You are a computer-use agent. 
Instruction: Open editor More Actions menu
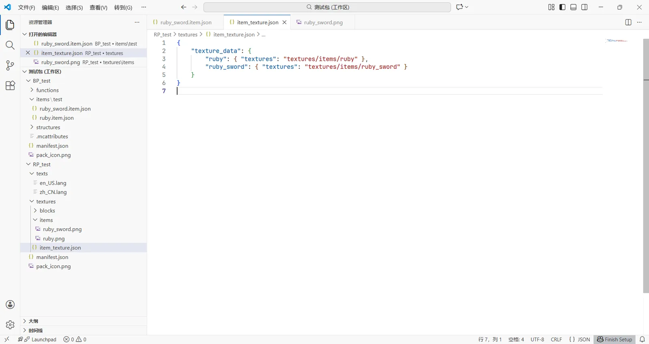[639, 22]
